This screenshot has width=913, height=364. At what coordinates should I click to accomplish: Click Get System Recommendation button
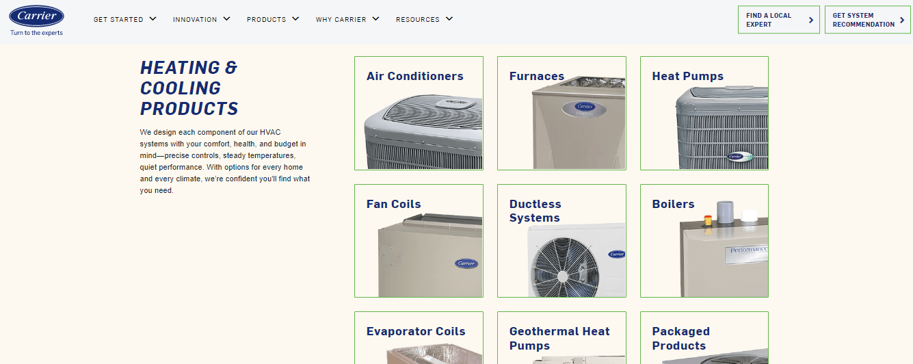click(867, 20)
